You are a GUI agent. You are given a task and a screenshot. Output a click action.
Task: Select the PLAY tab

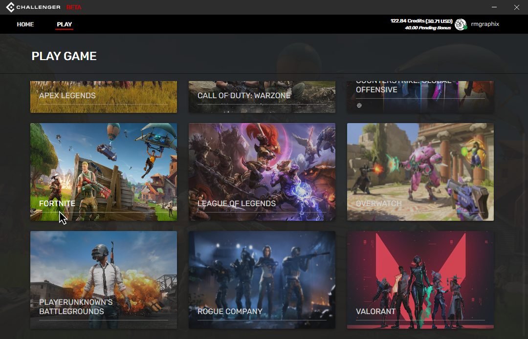65,24
